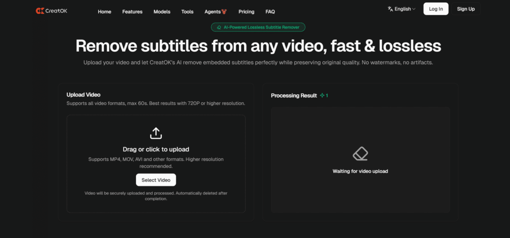510x238 pixels.
Task: Expand the English language dropdown chevron
Action: coord(414,9)
